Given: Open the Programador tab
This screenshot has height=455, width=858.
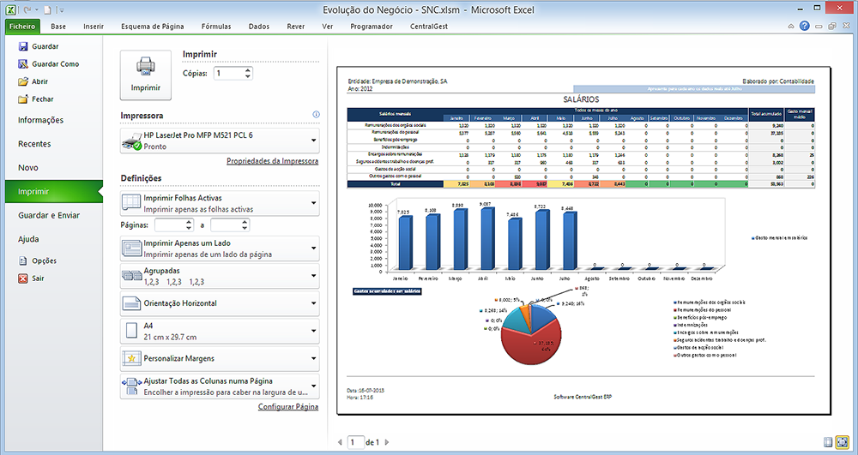Looking at the screenshot, I should point(372,27).
